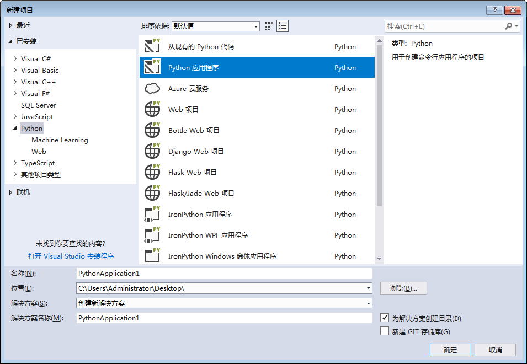The height and width of the screenshot is (364, 527).
Task: Click the IronPython Windows 窗体应用程序 icon
Action: click(x=152, y=255)
